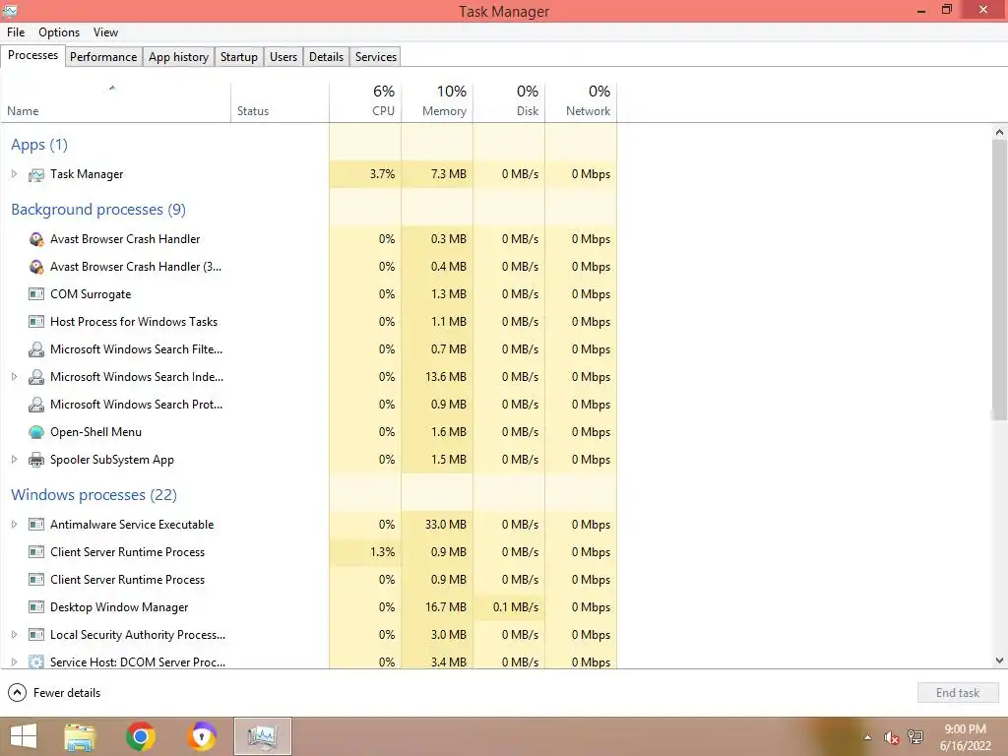
Task: Click the Microsoft Windows Search Filte... icon
Action: pos(36,349)
